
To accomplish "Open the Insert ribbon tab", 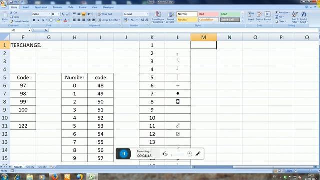I will (26, 7).
